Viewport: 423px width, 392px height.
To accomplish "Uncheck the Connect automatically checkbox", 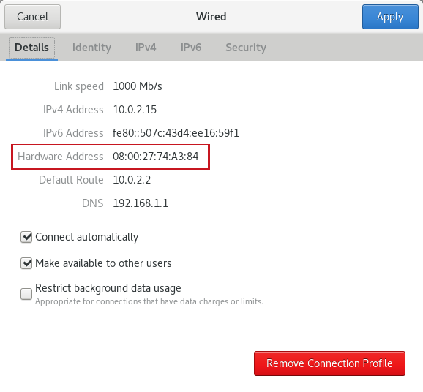I will (x=26, y=237).
